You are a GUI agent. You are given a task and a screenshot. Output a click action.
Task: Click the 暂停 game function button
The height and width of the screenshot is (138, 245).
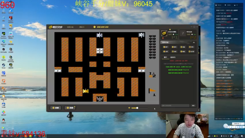click(x=174, y=47)
